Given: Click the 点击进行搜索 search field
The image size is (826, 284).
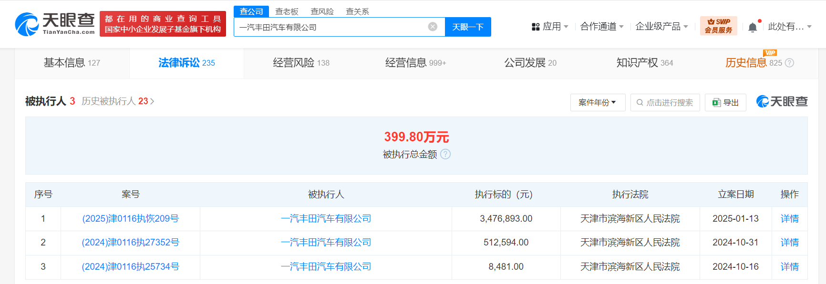Looking at the screenshot, I should [665, 102].
